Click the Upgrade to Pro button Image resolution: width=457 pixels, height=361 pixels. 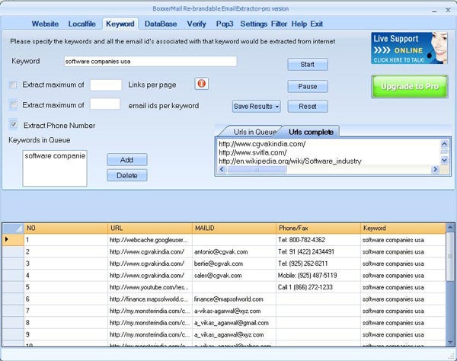coord(410,86)
